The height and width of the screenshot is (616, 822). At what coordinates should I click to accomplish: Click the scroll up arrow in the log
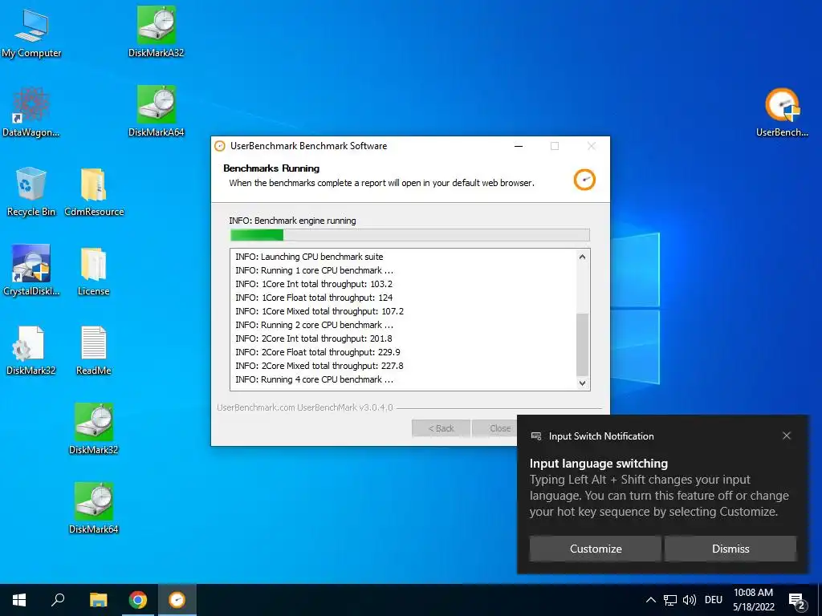583,257
